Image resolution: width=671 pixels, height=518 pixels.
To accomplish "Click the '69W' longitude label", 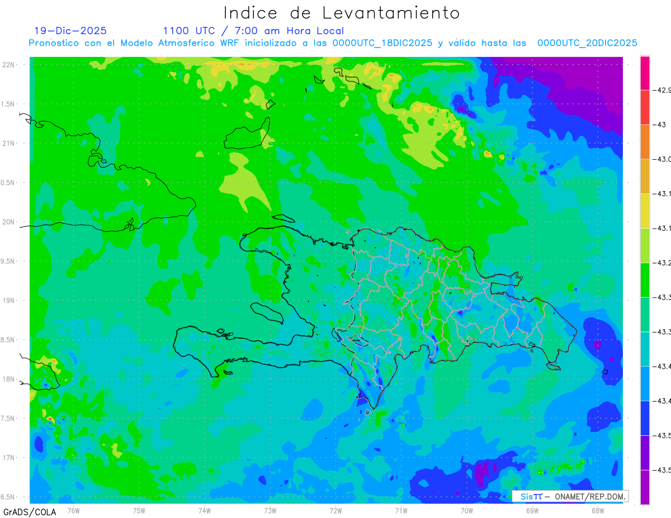I will coord(532,510).
